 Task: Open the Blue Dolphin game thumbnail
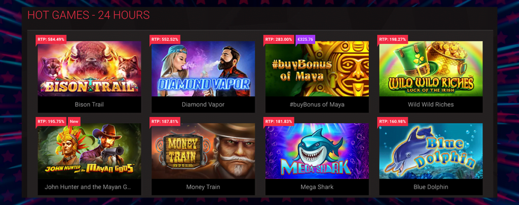(431, 151)
